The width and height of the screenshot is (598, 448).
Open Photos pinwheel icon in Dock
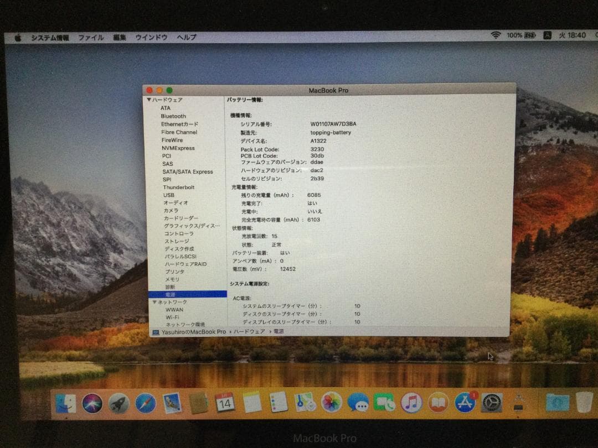click(x=332, y=402)
